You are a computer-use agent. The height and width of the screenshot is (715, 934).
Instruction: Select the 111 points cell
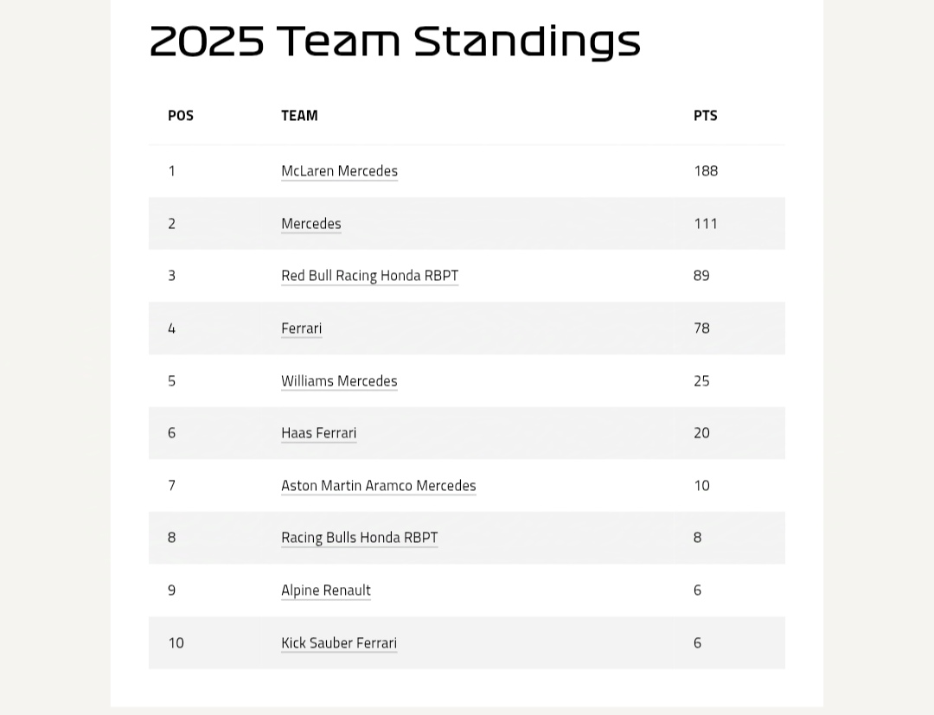point(706,224)
